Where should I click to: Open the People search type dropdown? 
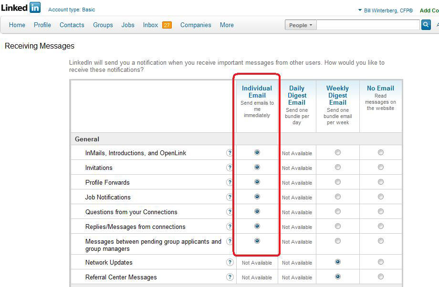point(301,25)
